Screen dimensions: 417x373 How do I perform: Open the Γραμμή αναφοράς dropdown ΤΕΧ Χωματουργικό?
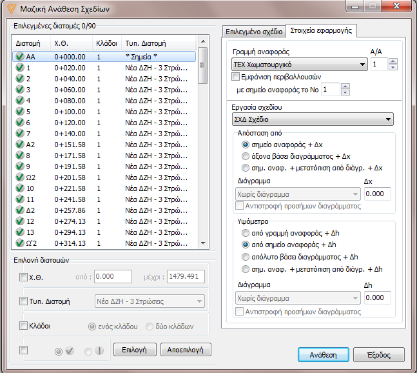300,65
